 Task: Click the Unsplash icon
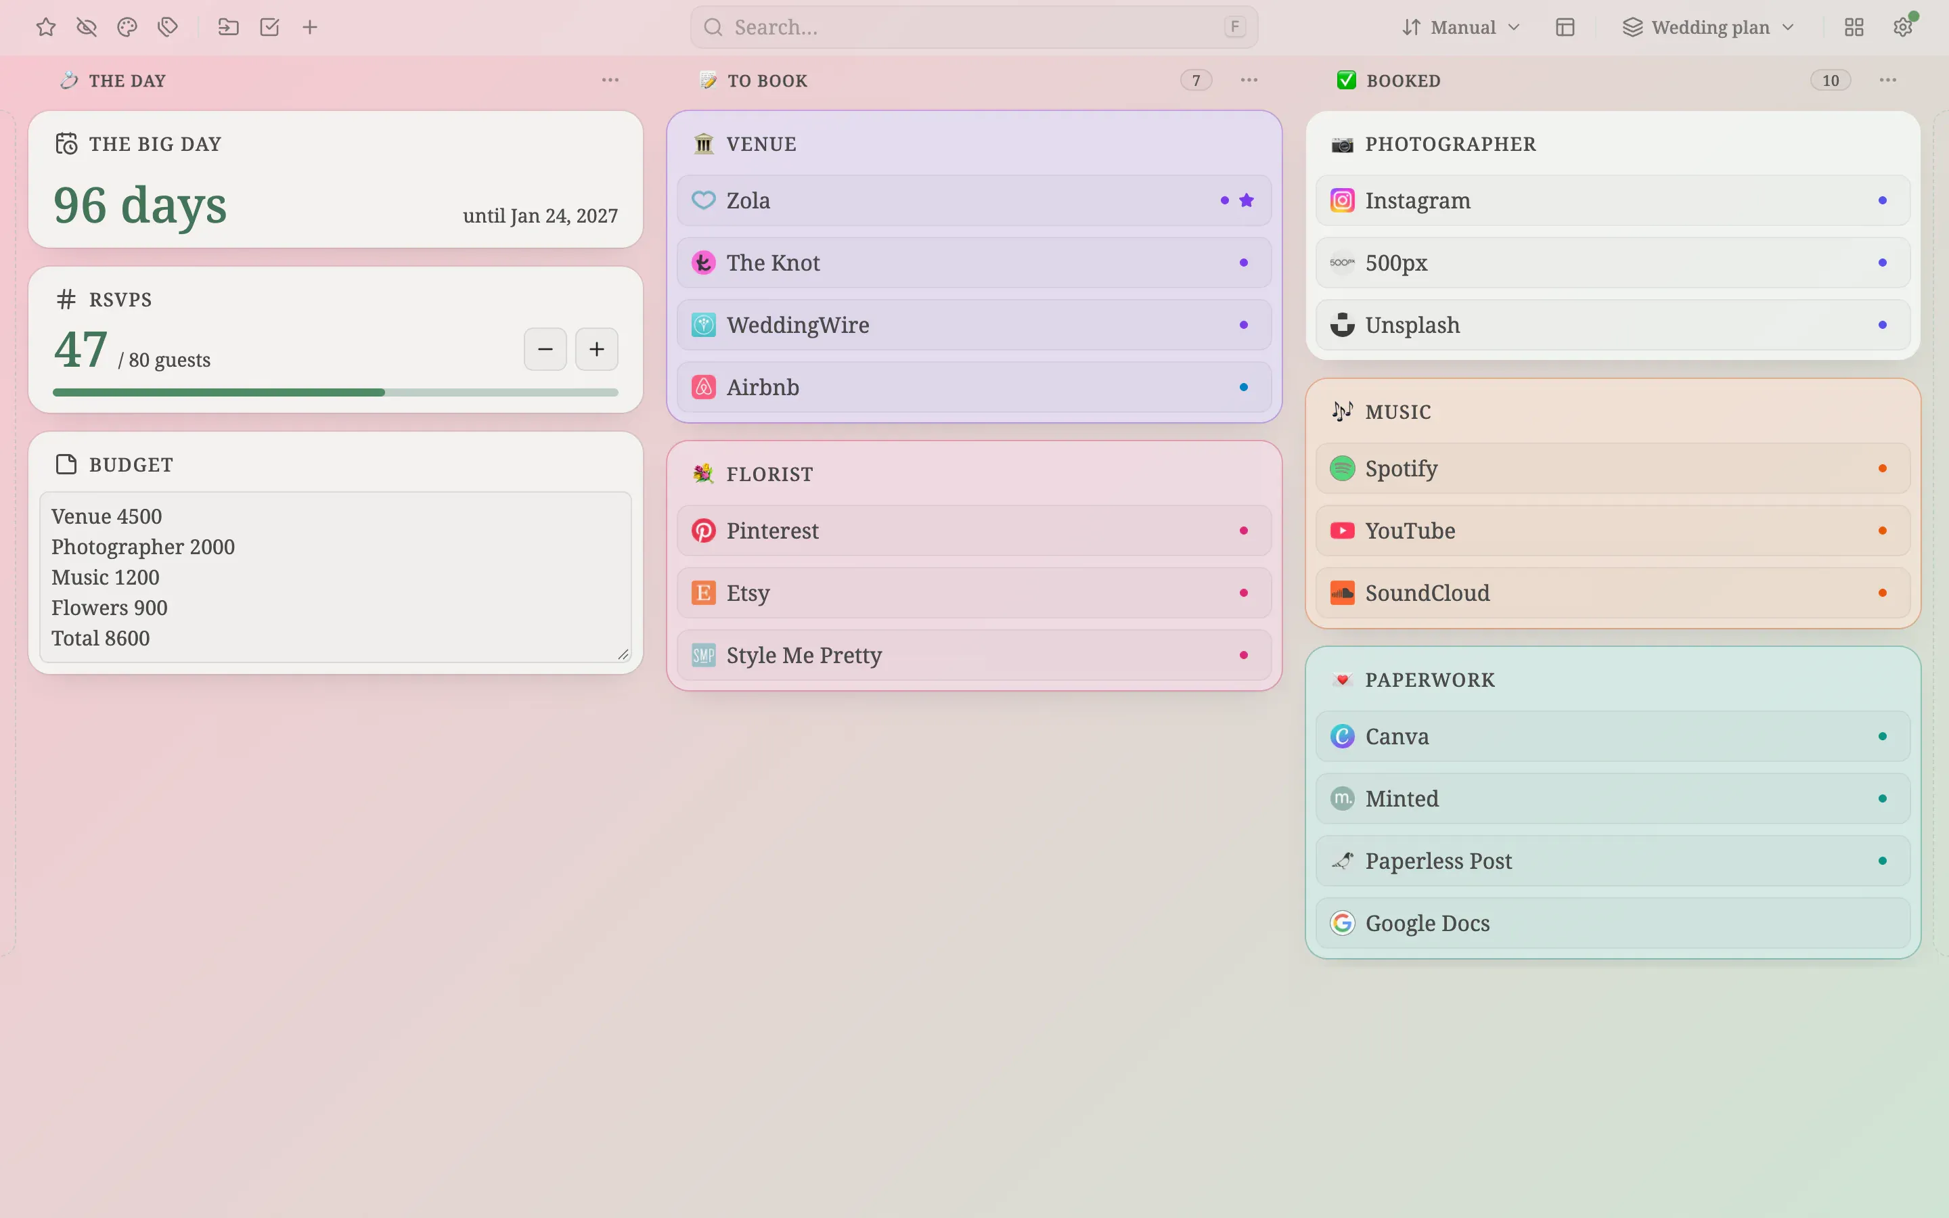tap(1343, 325)
